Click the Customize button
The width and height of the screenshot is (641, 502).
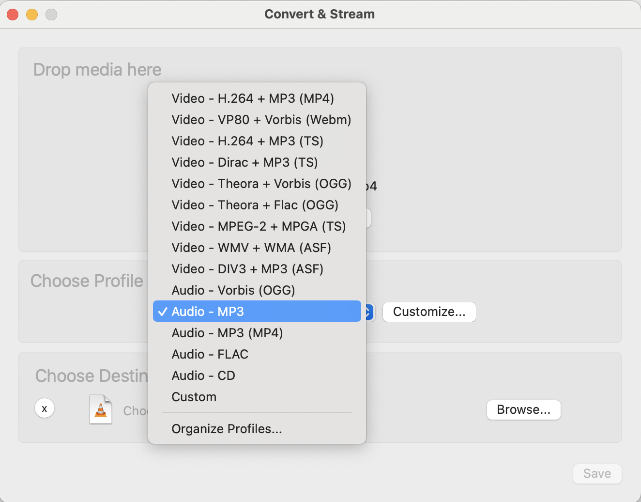click(429, 312)
